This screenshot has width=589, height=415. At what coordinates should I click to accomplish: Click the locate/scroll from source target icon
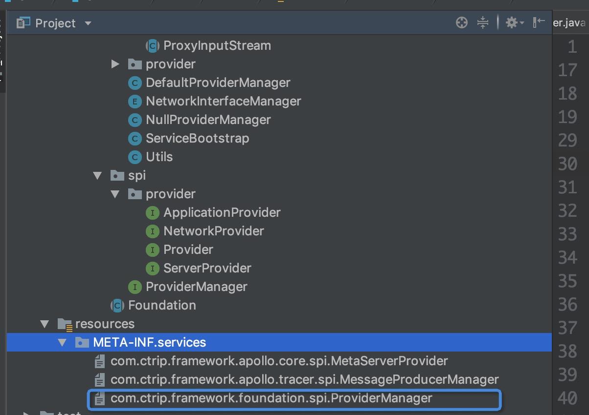[461, 22]
